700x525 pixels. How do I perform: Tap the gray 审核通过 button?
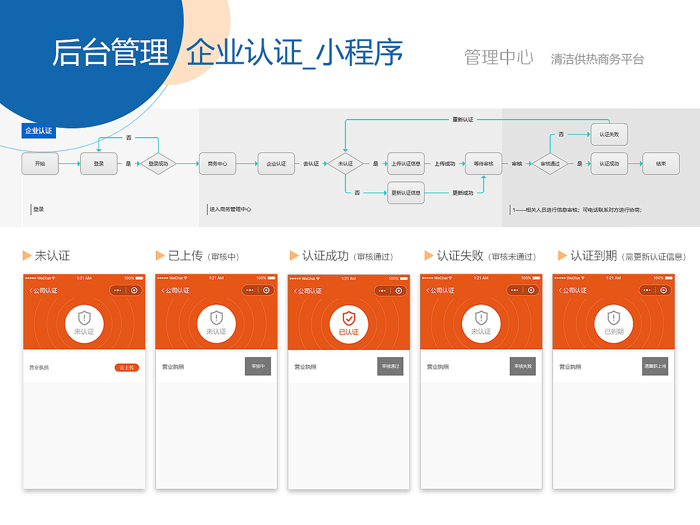tap(390, 366)
